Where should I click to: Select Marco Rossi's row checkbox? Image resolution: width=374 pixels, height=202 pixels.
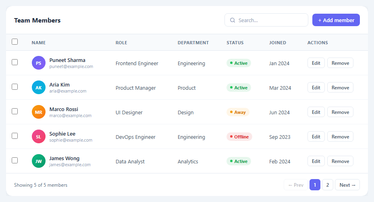tap(15, 111)
